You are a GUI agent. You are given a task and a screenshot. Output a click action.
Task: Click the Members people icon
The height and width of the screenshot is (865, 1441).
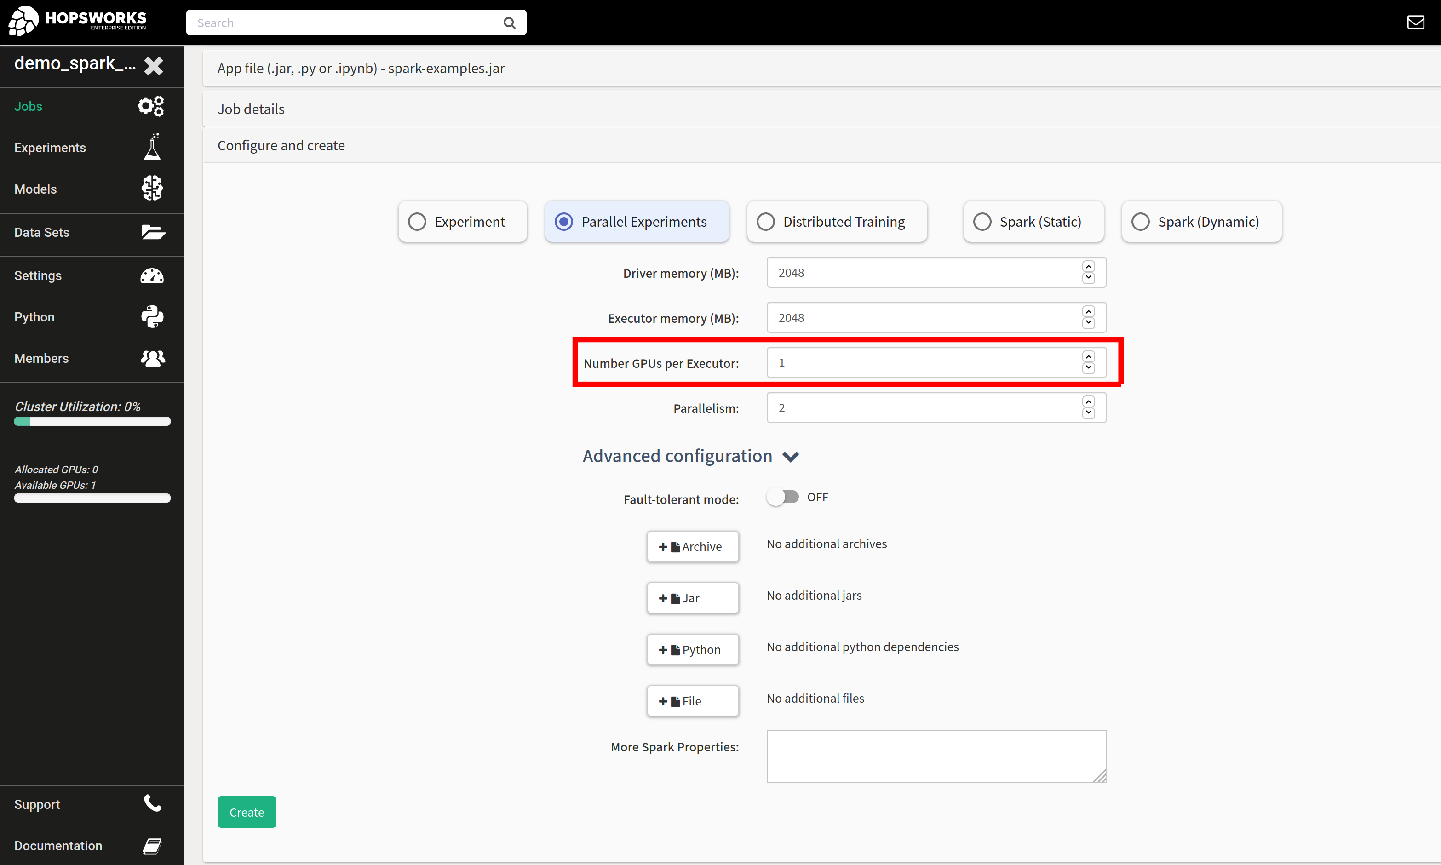(152, 358)
